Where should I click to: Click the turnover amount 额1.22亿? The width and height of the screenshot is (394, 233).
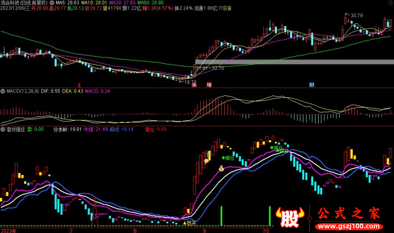click(x=131, y=8)
